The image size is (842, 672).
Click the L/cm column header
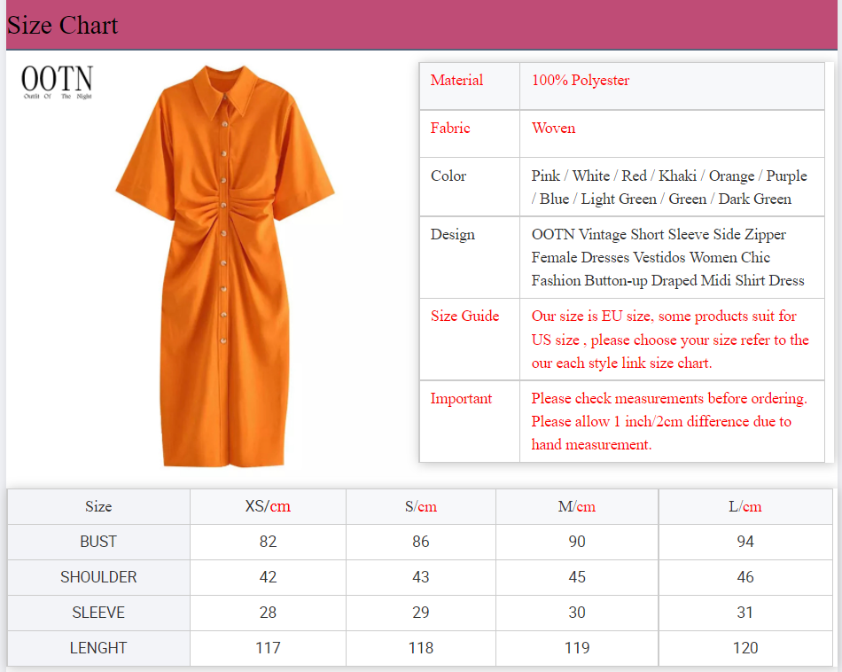745,507
